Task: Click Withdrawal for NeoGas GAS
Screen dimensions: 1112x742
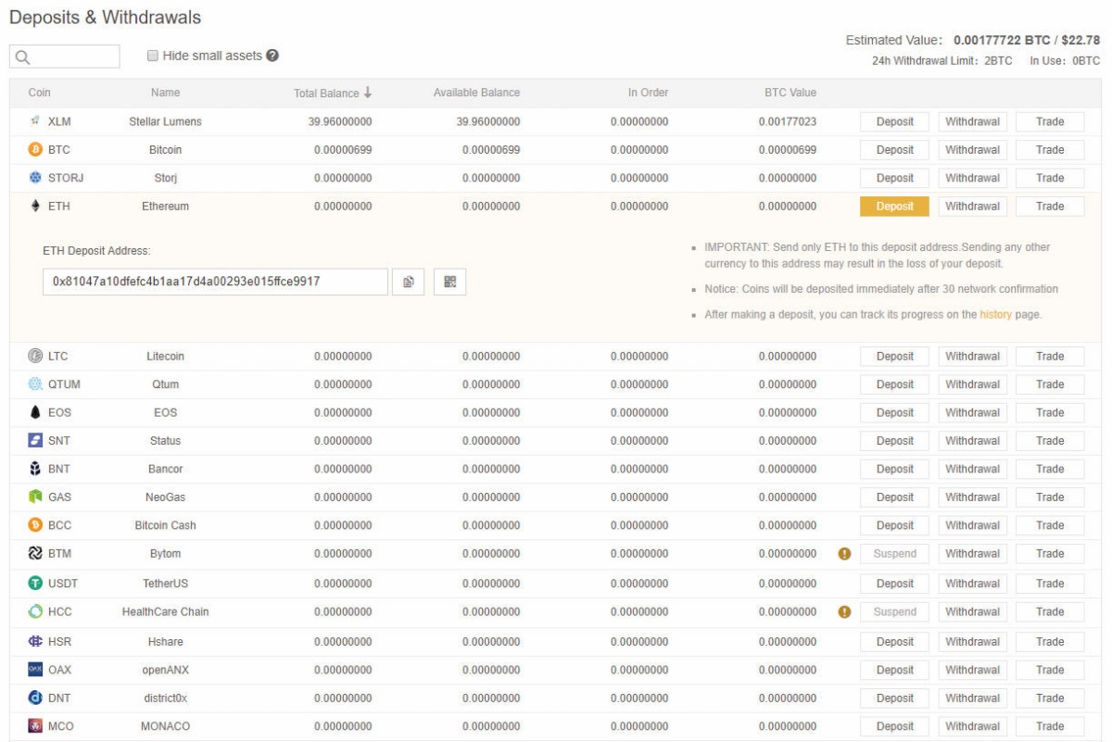Action: 972,497
